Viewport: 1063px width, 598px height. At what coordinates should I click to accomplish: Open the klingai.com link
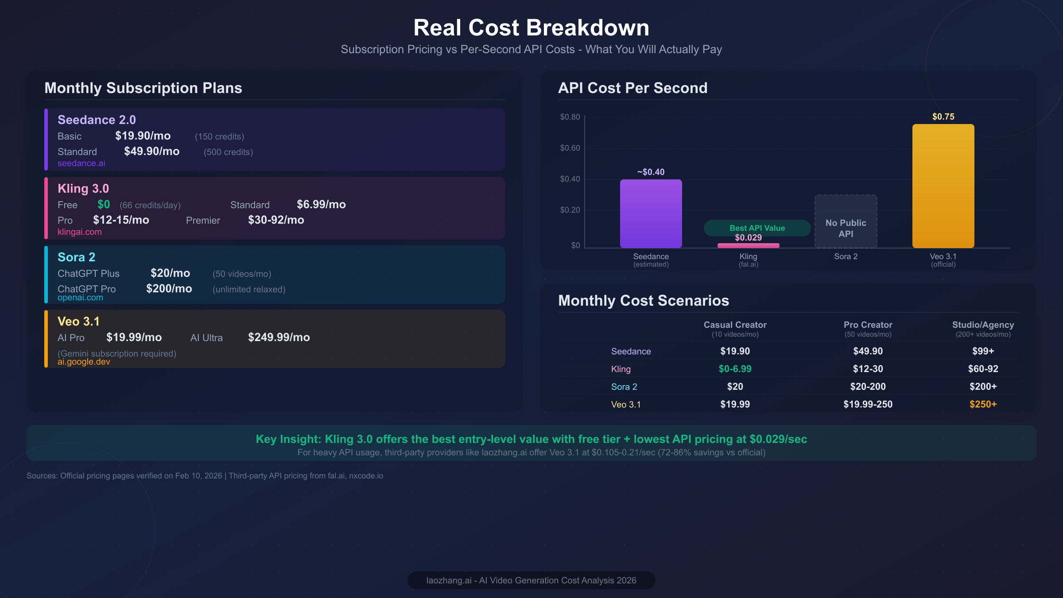pos(80,231)
